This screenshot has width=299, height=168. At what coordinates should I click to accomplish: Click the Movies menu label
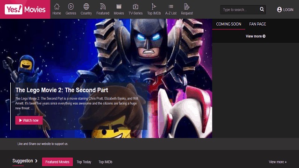tap(119, 13)
